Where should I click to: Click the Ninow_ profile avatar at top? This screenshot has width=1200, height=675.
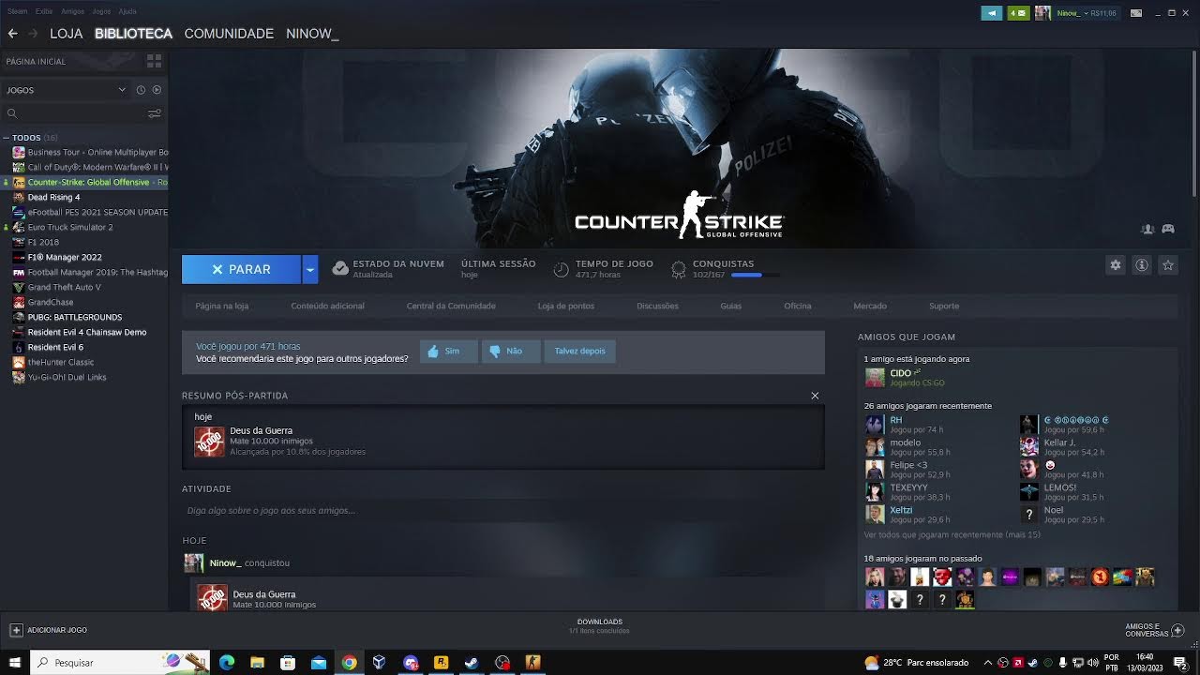(x=1042, y=13)
